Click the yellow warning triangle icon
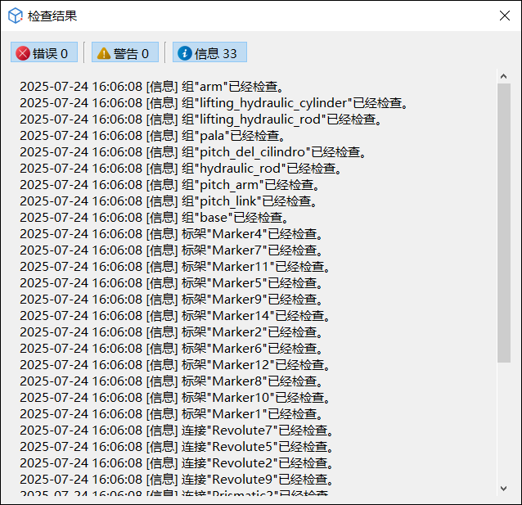Image resolution: width=522 pixels, height=505 pixels. click(104, 53)
